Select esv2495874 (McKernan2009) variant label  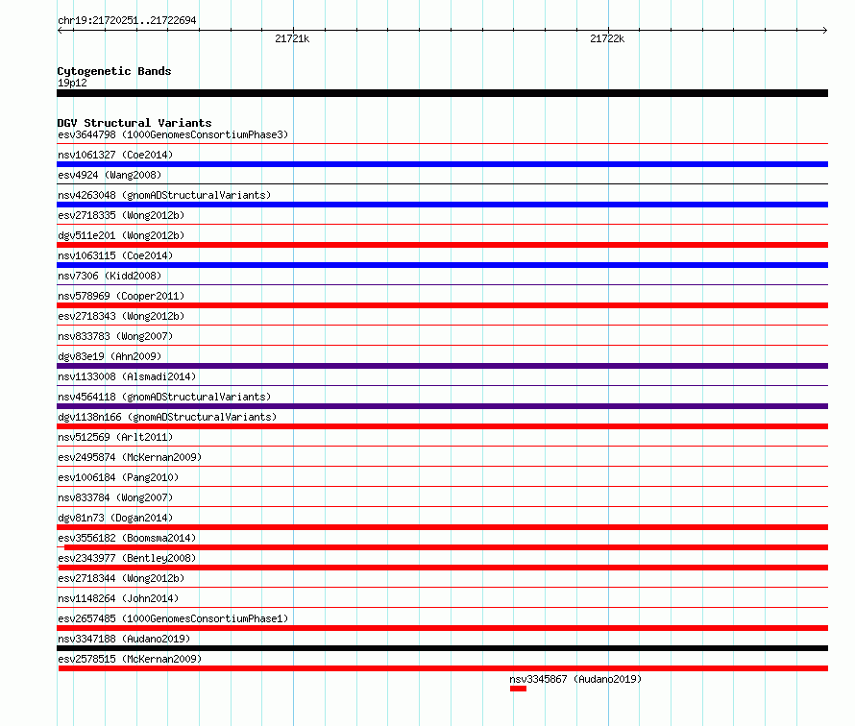[x=130, y=457]
